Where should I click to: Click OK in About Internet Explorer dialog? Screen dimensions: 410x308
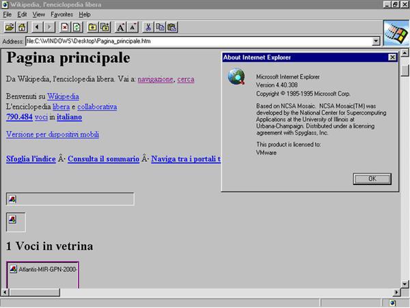(372, 179)
